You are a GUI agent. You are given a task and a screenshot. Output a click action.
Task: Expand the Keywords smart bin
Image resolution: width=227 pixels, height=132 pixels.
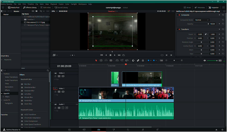2,60
